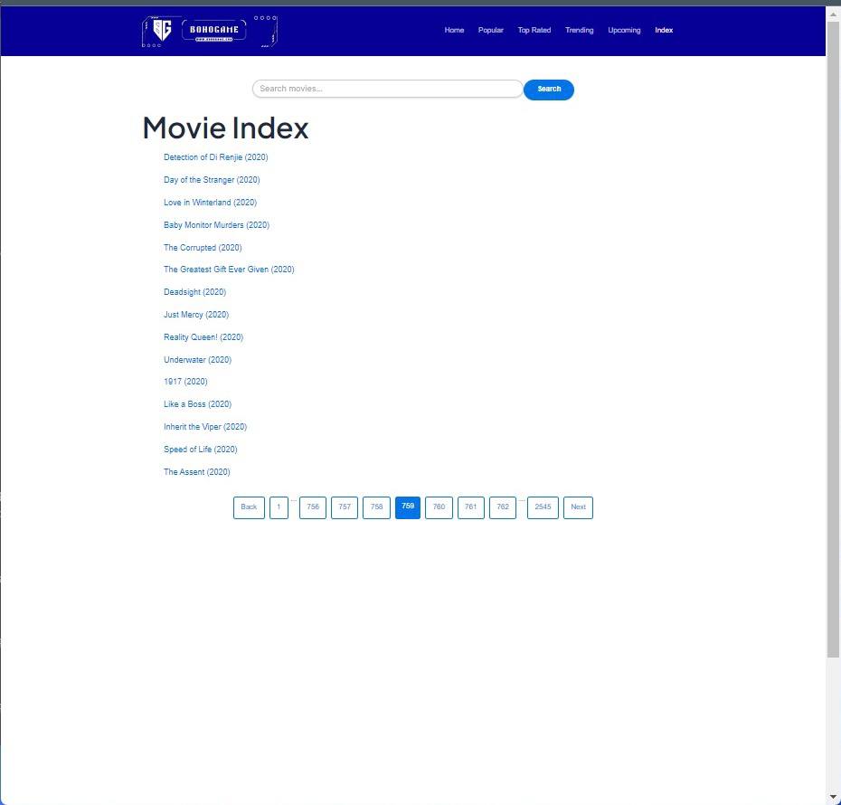
Task: Open Just Mercy (2020) link
Action: [195, 314]
